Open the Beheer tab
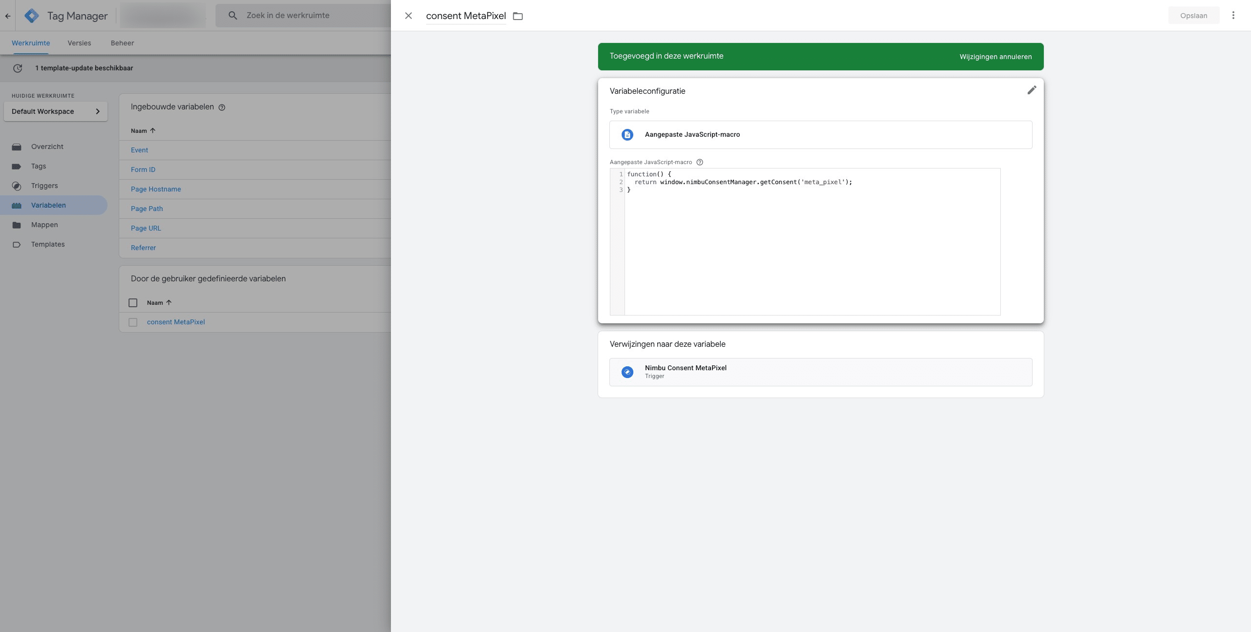This screenshot has height=632, width=1251. (x=122, y=43)
